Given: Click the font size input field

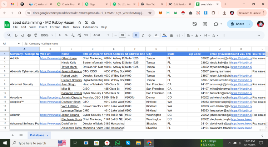Looking at the screenshot, I should click(x=122, y=35).
